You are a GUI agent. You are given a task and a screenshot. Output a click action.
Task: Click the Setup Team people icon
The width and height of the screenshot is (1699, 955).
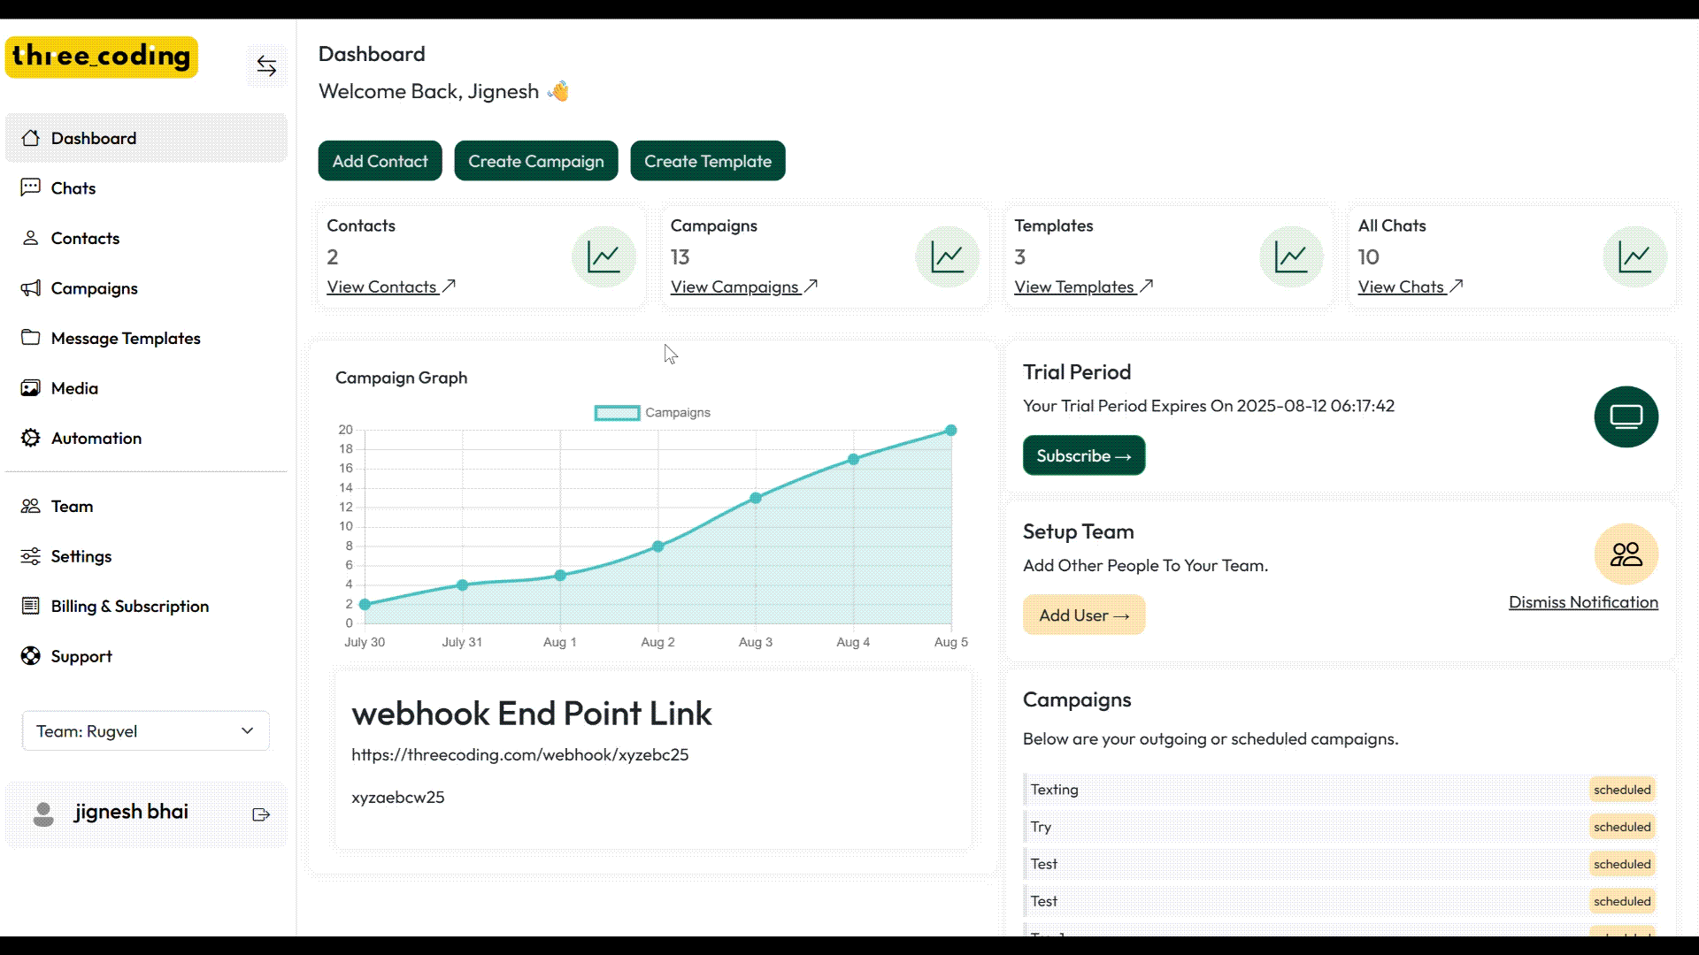coord(1626,554)
